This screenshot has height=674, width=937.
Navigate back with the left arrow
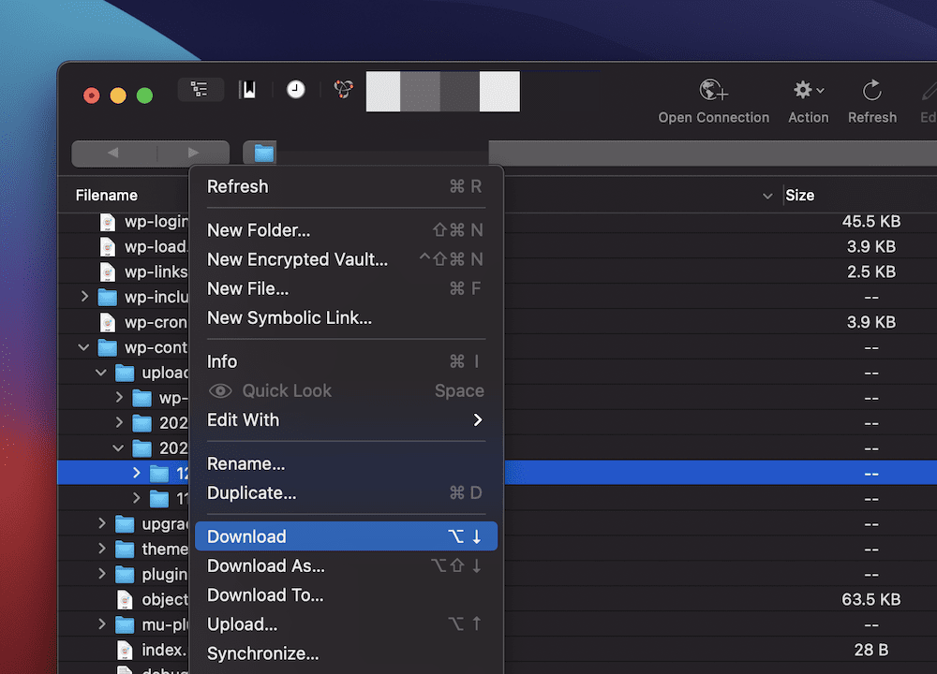pyautogui.click(x=113, y=153)
